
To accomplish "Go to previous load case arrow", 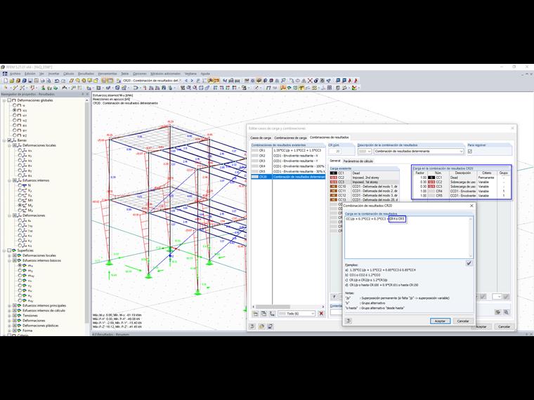I will [x=186, y=81].
